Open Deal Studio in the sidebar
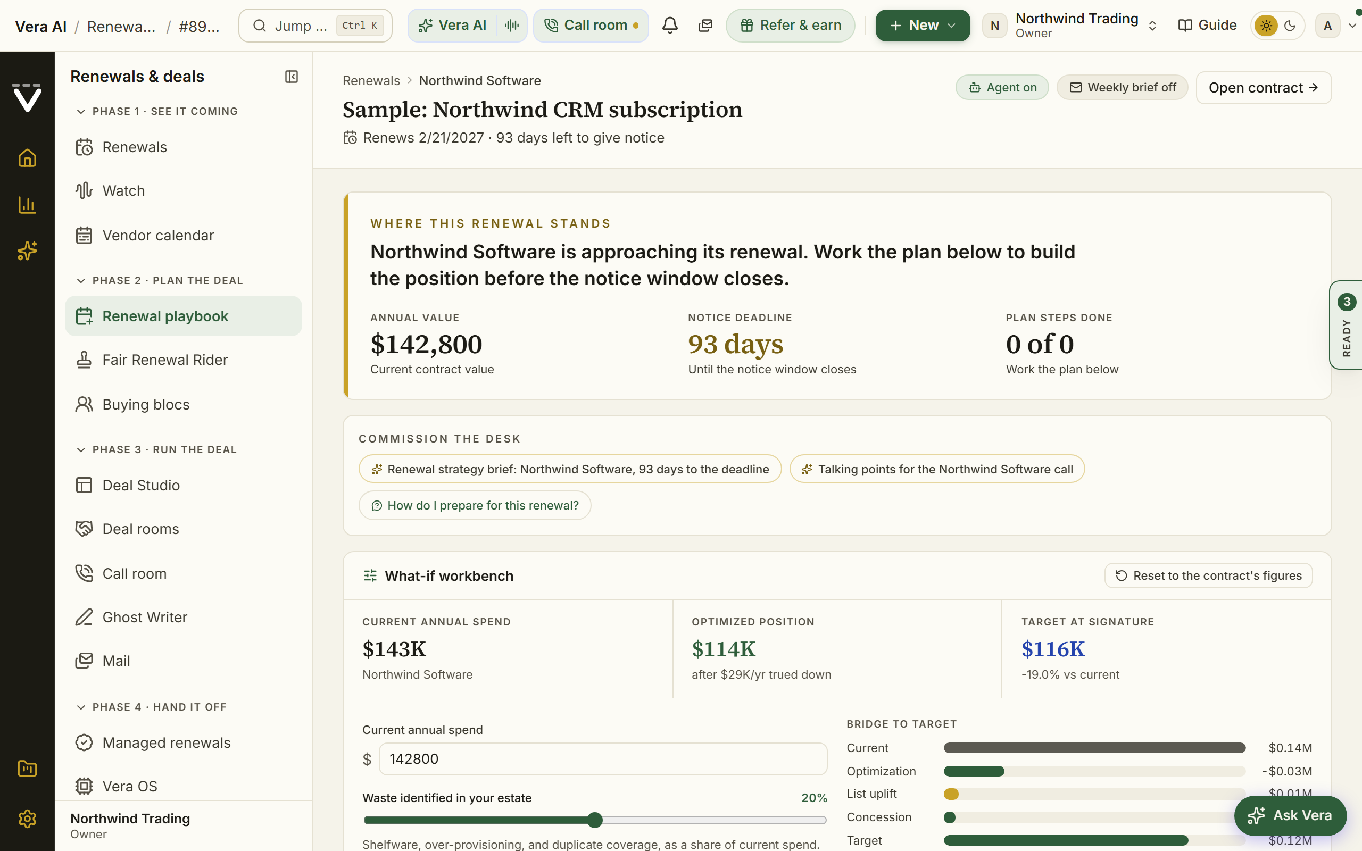 click(184, 485)
